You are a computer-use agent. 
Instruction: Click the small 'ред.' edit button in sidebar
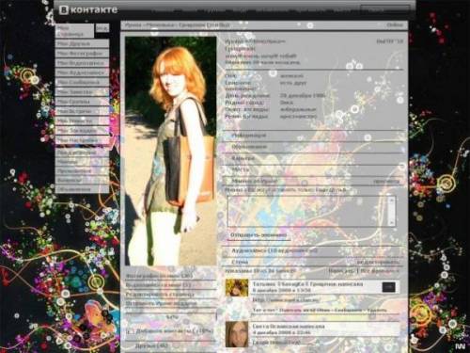tap(102, 28)
